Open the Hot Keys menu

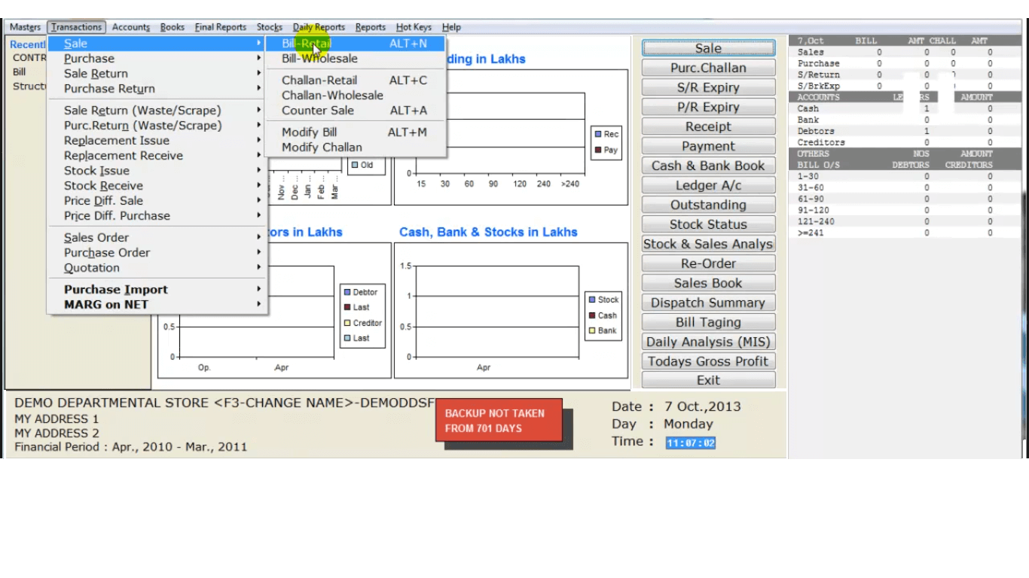(414, 27)
